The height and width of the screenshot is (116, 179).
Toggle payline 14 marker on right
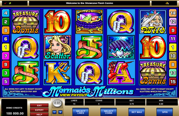[173, 13]
